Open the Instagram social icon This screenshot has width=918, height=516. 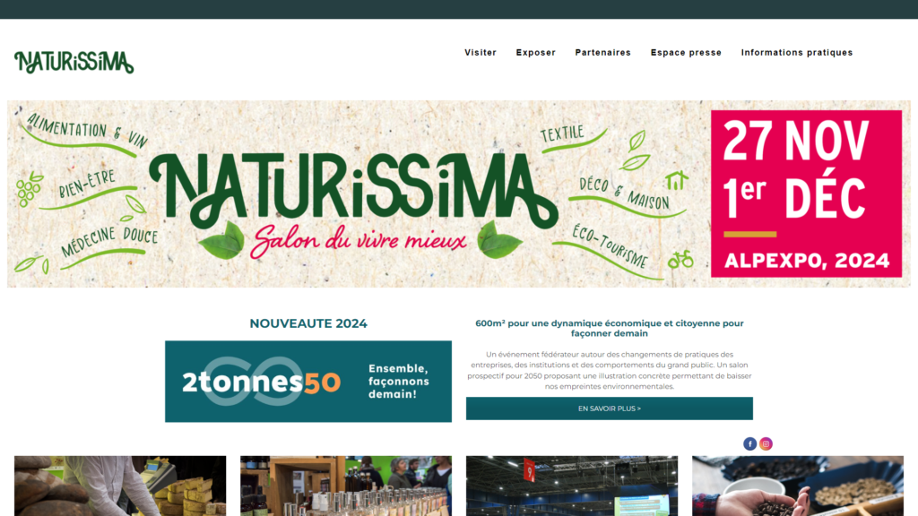766,444
